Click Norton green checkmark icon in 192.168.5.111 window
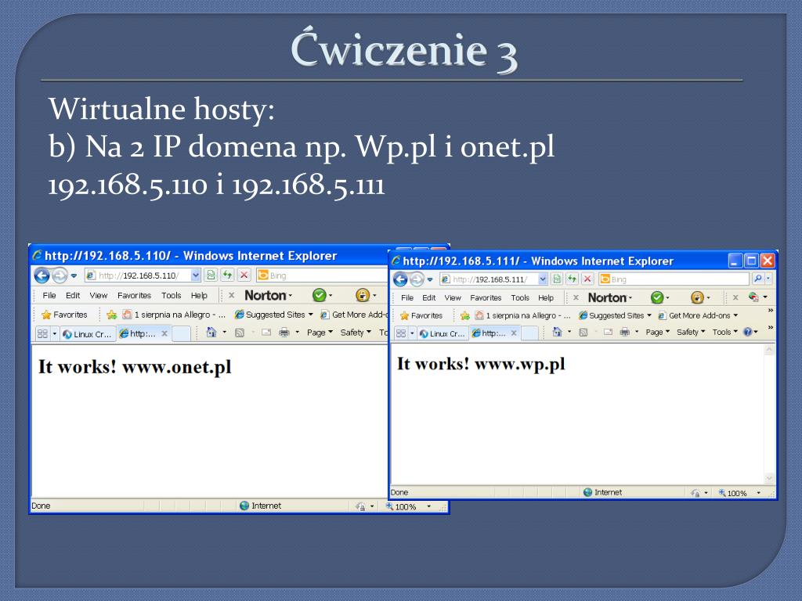Screen dimensions: 802x601 click(657, 297)
